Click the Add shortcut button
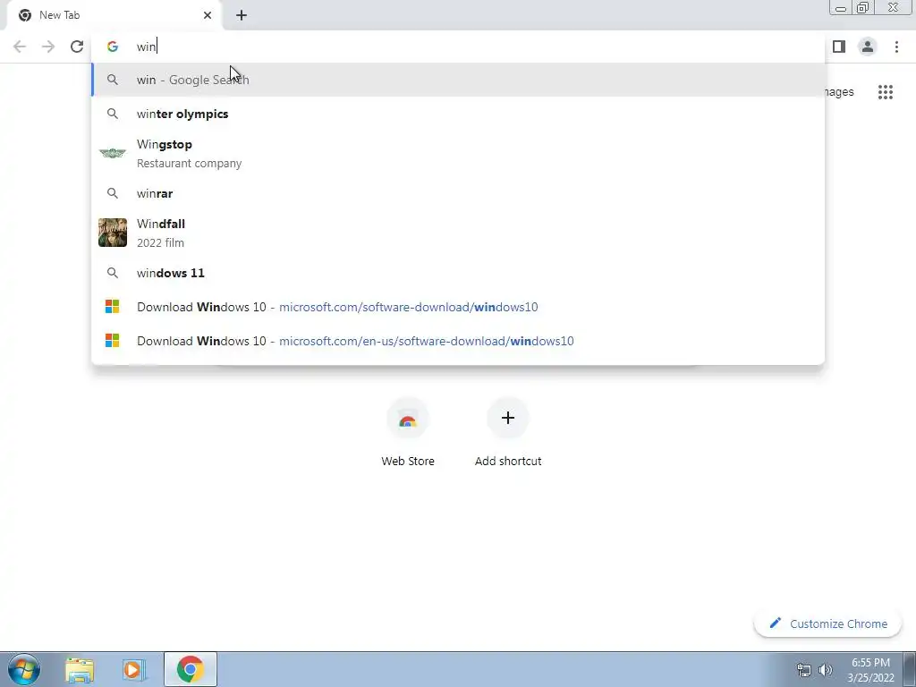Image resolution: width=916 pixels, height=687 pixels. (x=508, y=431)
